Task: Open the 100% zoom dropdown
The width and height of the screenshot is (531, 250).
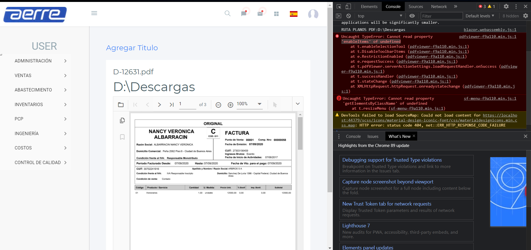Action: pyautogui.click(x=259, y=104)
